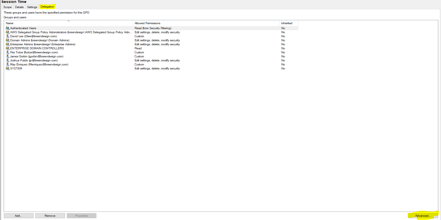Click the David Lee user icon

pos(8,36)
